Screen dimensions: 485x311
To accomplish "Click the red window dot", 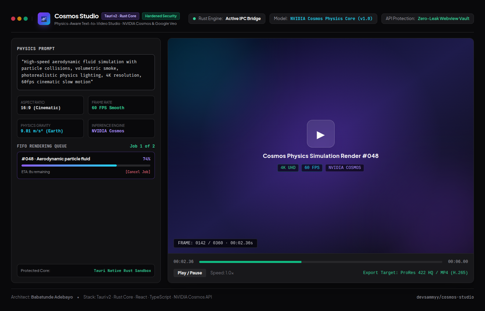I will point(13,19).
